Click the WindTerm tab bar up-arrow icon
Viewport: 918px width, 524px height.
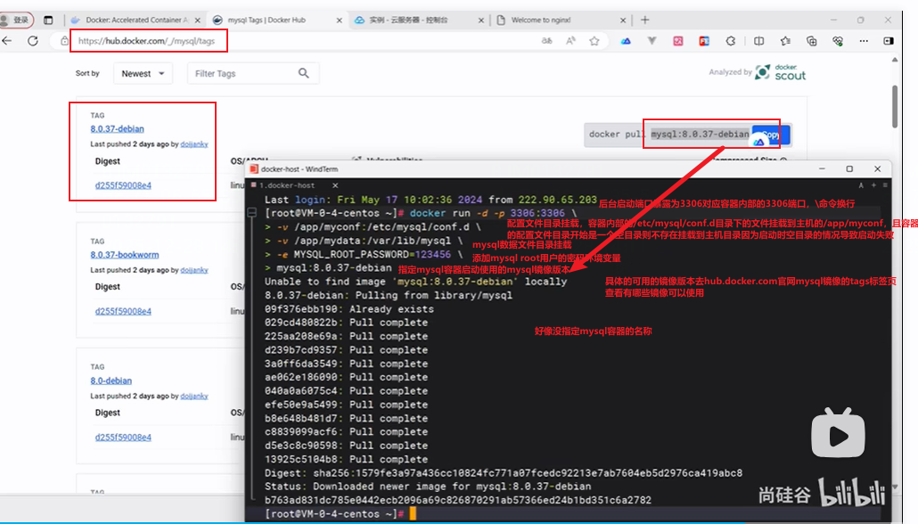click(861, 185)
